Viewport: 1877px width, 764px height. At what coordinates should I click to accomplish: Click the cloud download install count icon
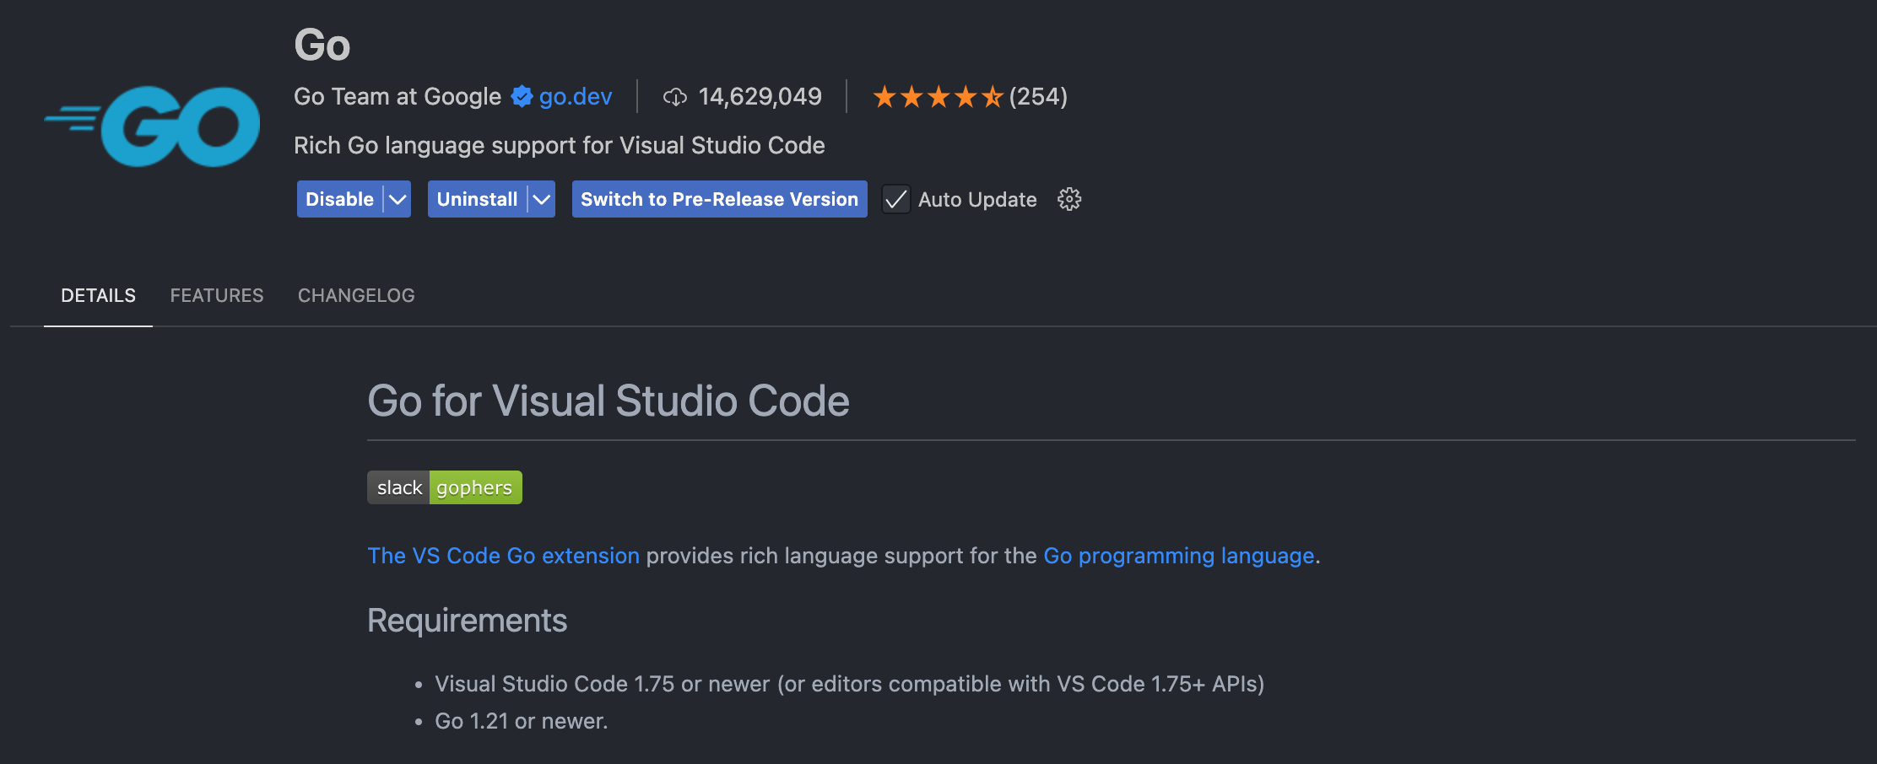[x=675, y=98]
